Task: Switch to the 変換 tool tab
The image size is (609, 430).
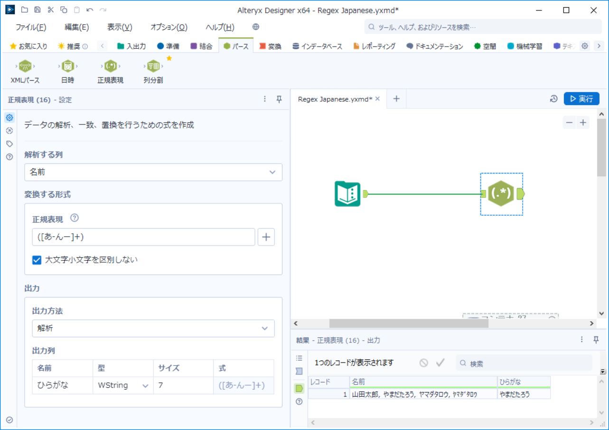Action: tap(270, 46)
